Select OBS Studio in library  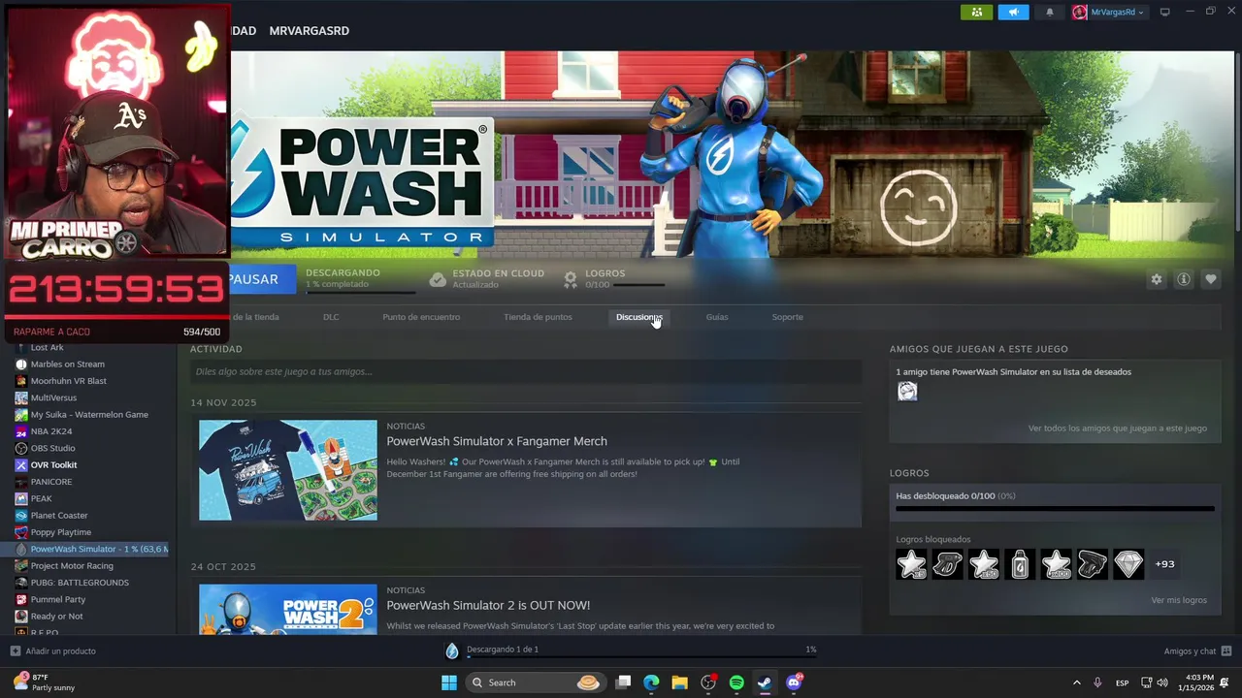click(x=52, y=448)
